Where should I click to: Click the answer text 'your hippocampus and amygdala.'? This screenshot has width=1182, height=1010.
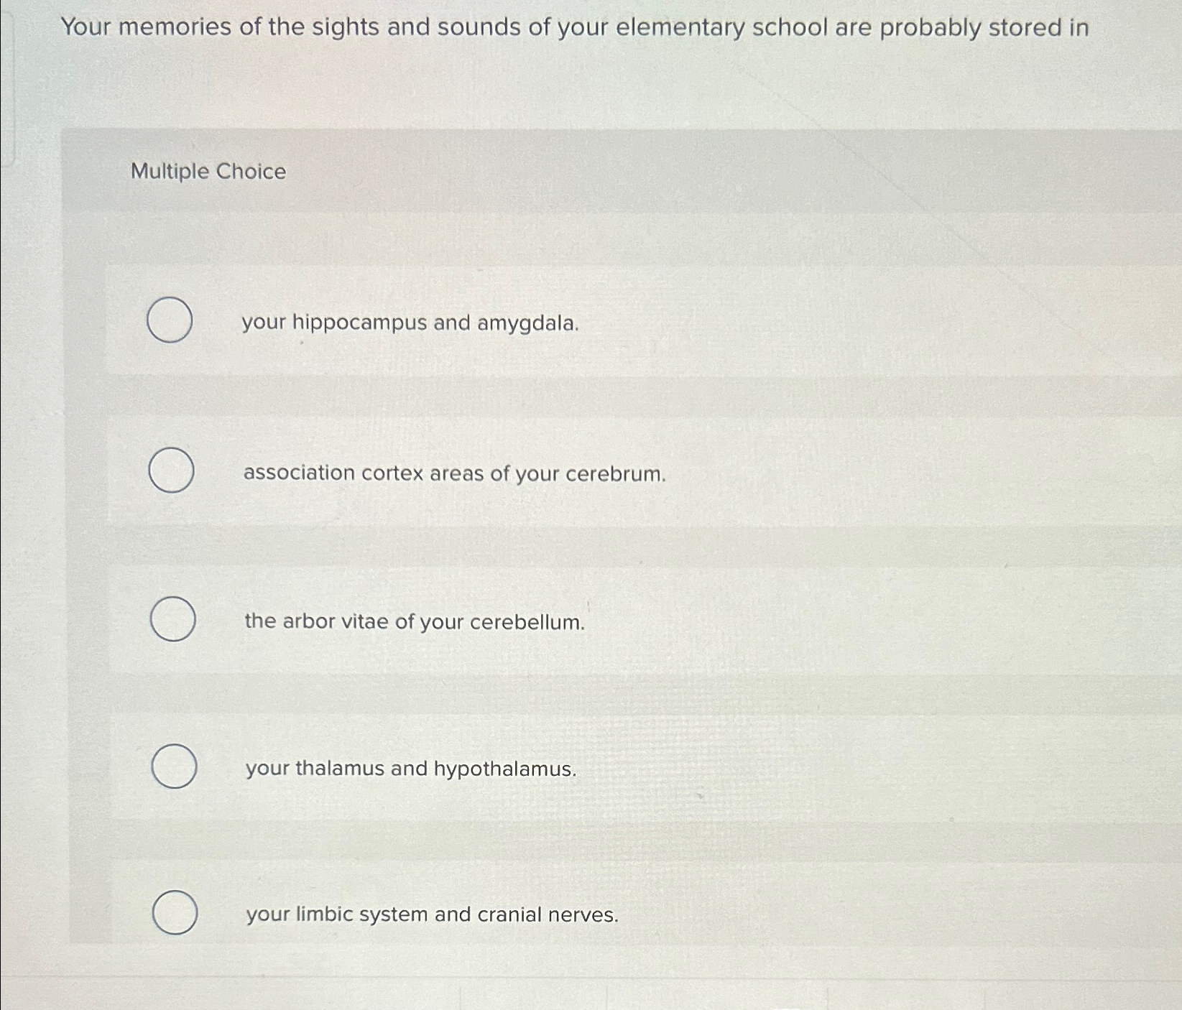[x=410, y=324]
